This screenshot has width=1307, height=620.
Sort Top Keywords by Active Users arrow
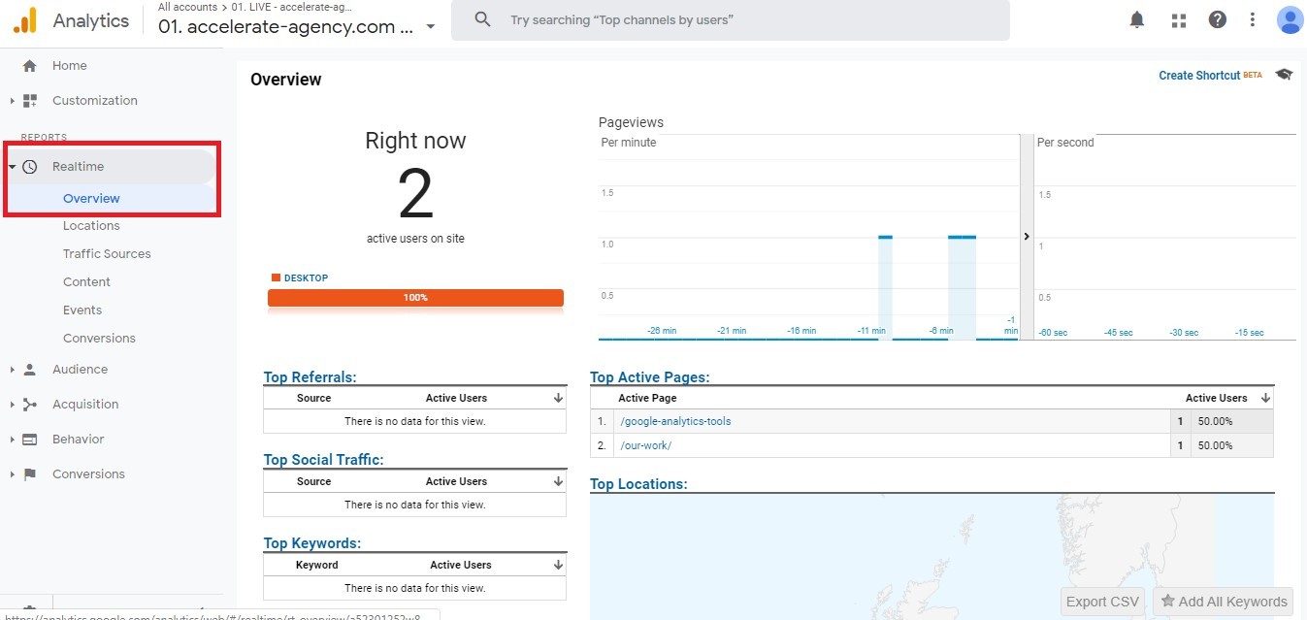(558, 566)
